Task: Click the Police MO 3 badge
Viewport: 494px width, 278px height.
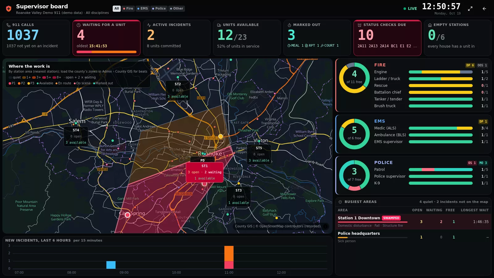Action: click(483, 163)
